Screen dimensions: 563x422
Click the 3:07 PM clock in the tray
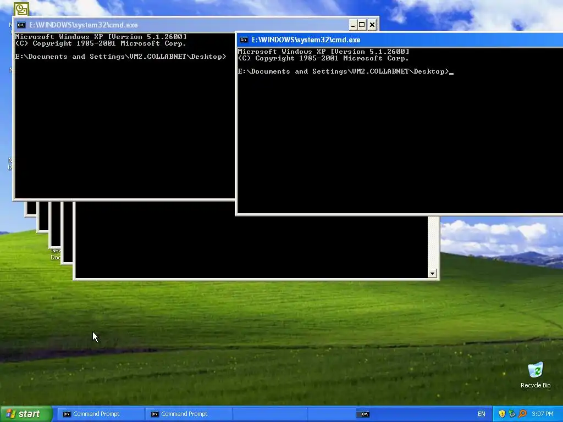pos(543,414)
